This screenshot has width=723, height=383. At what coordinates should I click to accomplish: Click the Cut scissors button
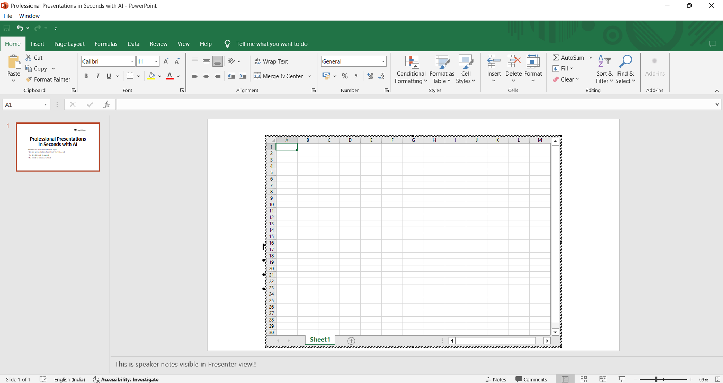tap(34, 57)
